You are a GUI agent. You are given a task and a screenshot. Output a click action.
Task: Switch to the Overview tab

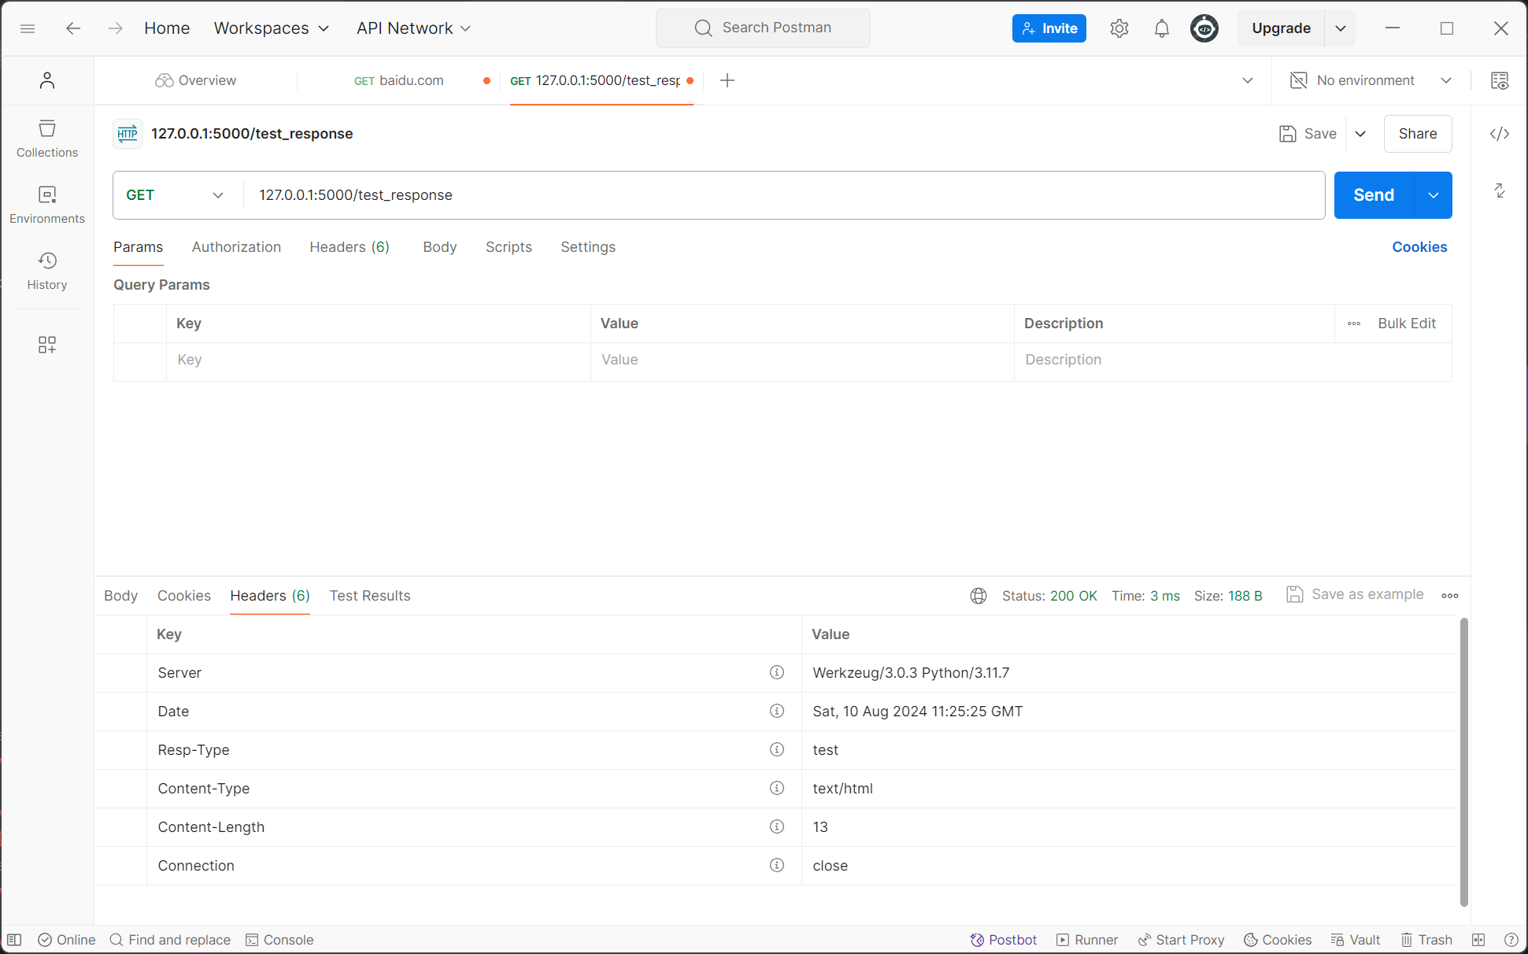point(196,80)
